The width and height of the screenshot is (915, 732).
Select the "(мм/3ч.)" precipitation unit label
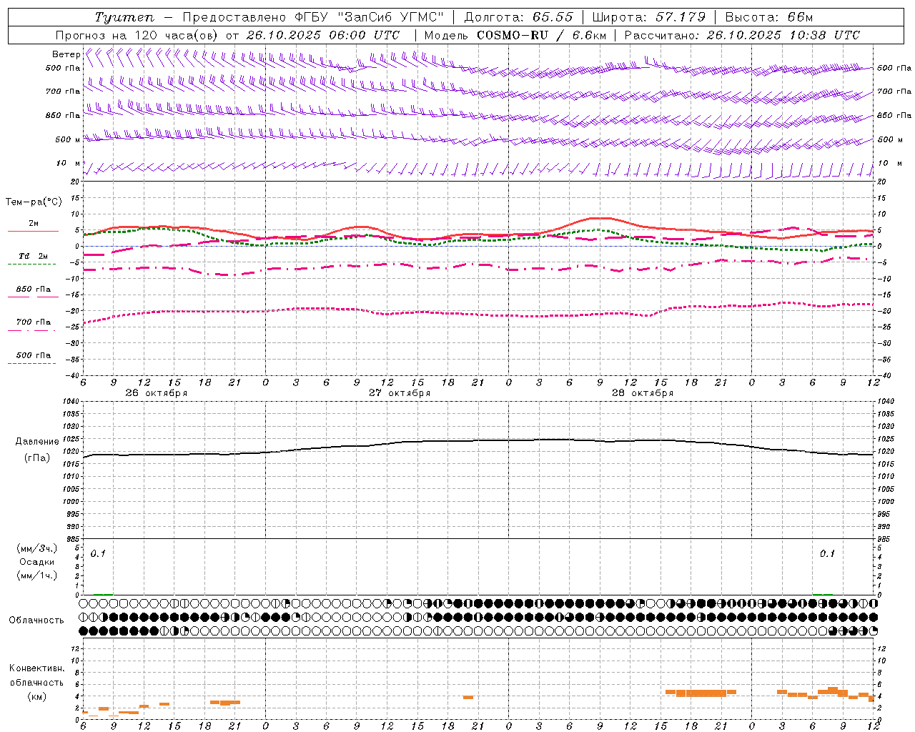tap(37, 548)
